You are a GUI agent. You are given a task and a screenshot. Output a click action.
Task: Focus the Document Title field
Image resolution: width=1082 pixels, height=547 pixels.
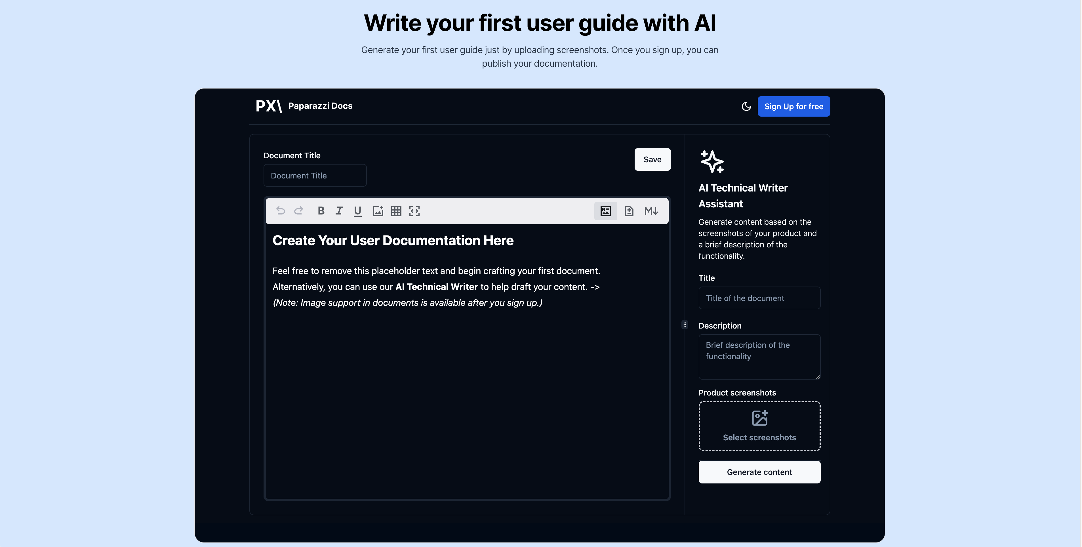pyautogui.click(x=315, y=176)
